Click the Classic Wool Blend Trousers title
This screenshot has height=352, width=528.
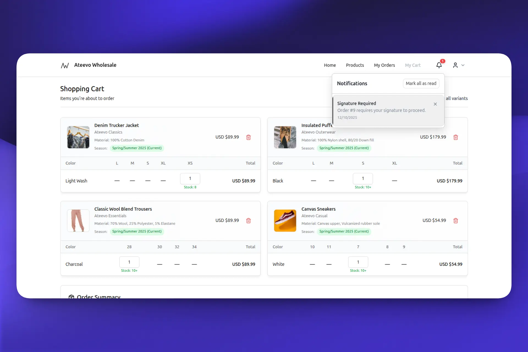[x=123, y=209]
